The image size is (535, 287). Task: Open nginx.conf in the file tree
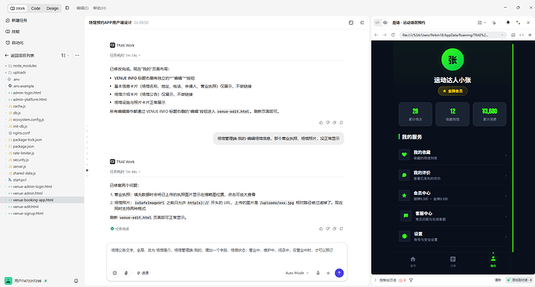point(19,133)
